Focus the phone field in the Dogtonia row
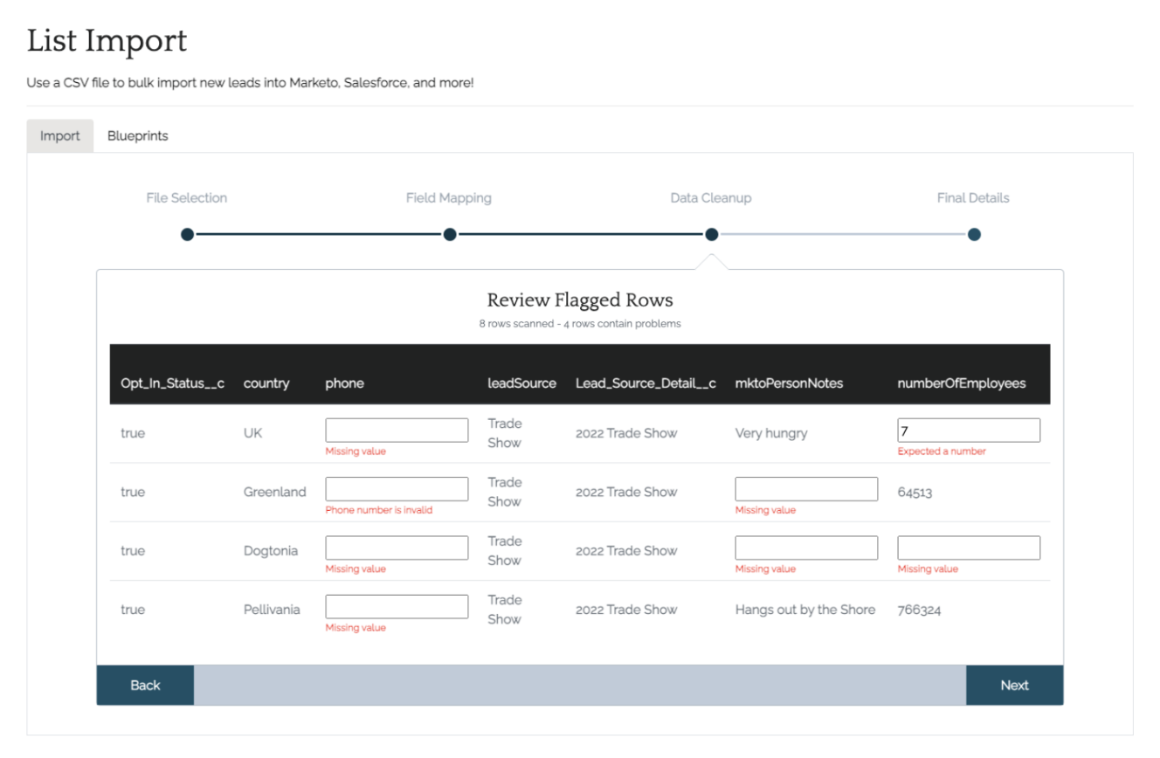The width and height of the screenshot is (1160, 758). click(397, 548)
